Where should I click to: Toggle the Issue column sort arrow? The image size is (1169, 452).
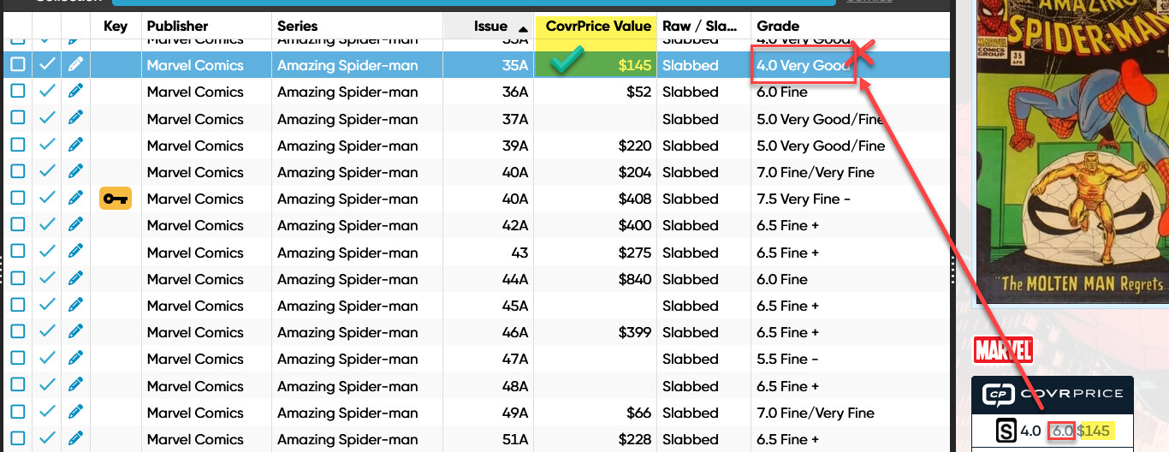(x=523, y=28)
